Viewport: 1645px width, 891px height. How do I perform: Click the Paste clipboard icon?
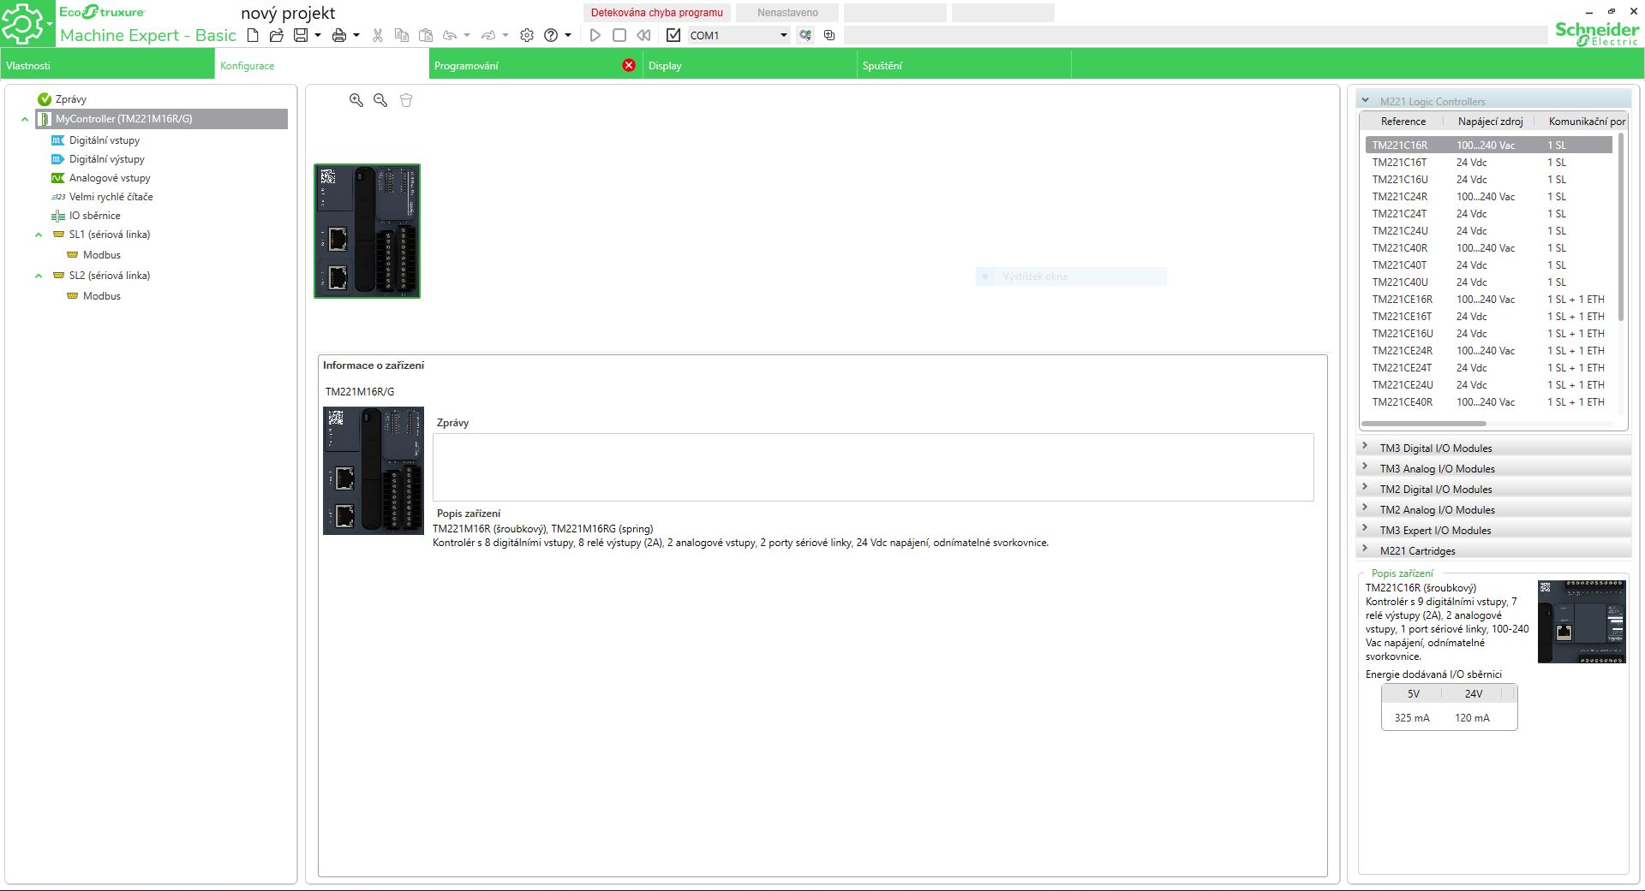[x=426, y=35]
